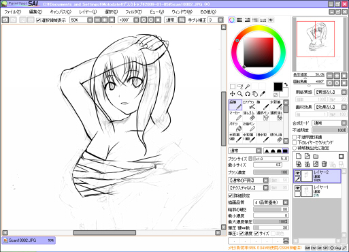The height and width of the screenshot is (252, 349).
Task: Adjust the ブラシ濃度 brush density slider
Action: [271, 172]
